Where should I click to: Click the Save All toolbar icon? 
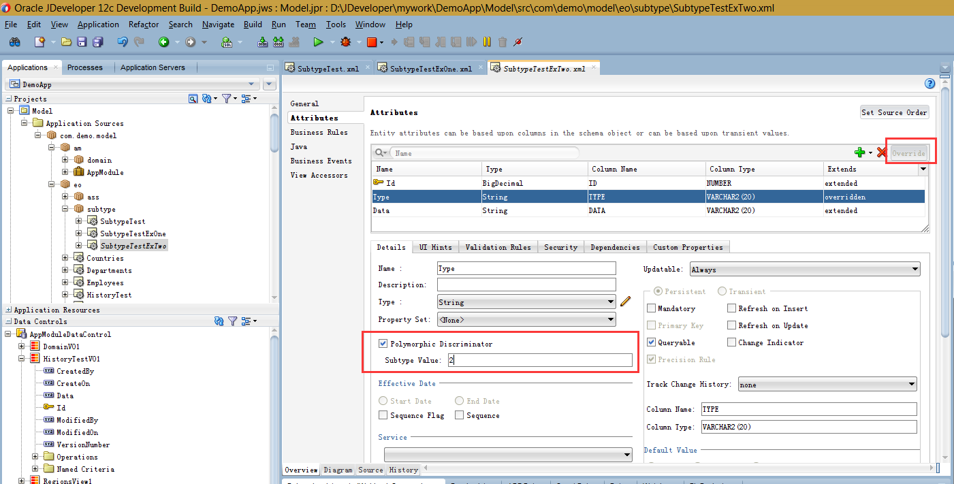click(97, 42)
